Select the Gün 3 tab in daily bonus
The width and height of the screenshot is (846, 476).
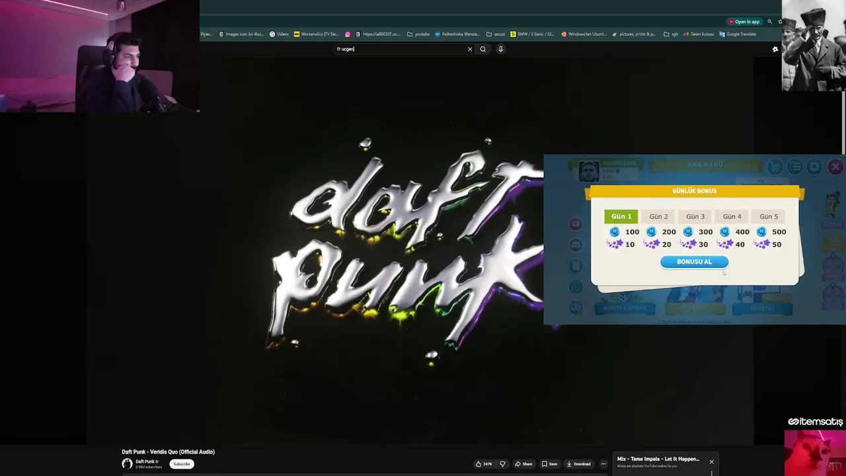[695, 216]
